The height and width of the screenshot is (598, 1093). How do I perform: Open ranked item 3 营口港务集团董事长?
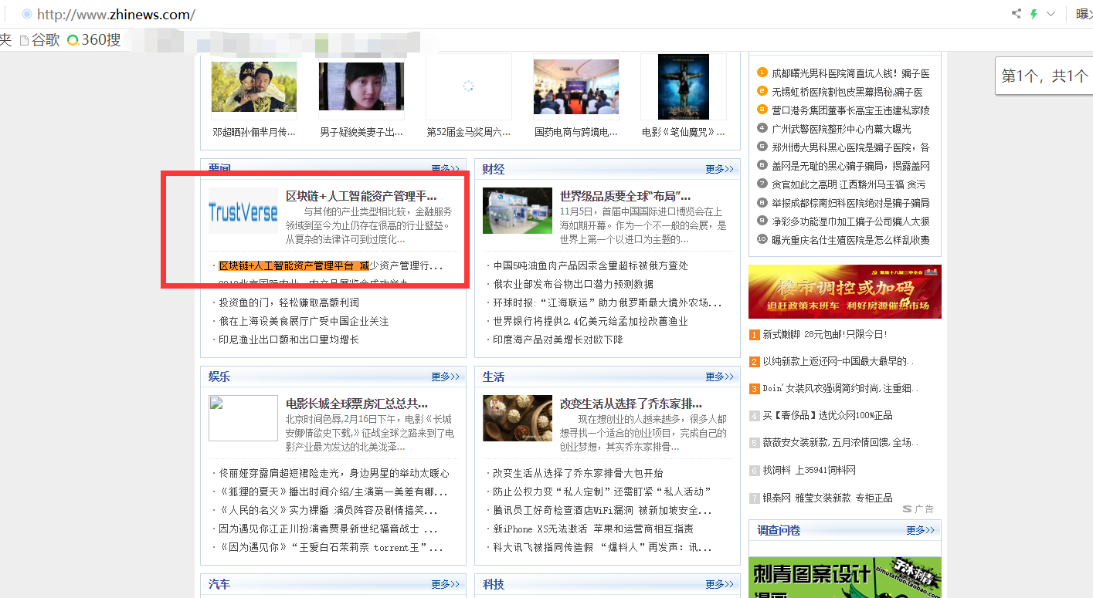point(850,110)
